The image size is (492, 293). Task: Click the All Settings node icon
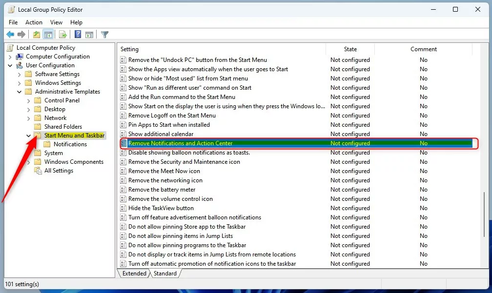tap(38, 171)
